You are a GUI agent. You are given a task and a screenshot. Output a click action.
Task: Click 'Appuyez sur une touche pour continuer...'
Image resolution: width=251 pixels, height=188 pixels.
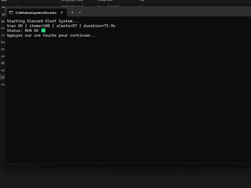click(52, 35)
